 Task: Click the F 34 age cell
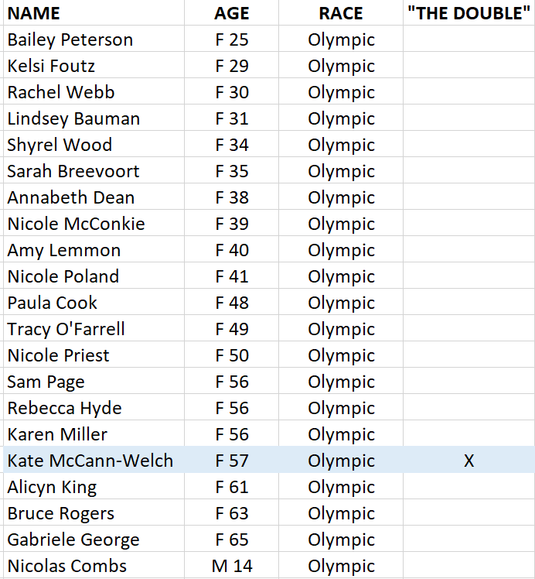point(232,144)
